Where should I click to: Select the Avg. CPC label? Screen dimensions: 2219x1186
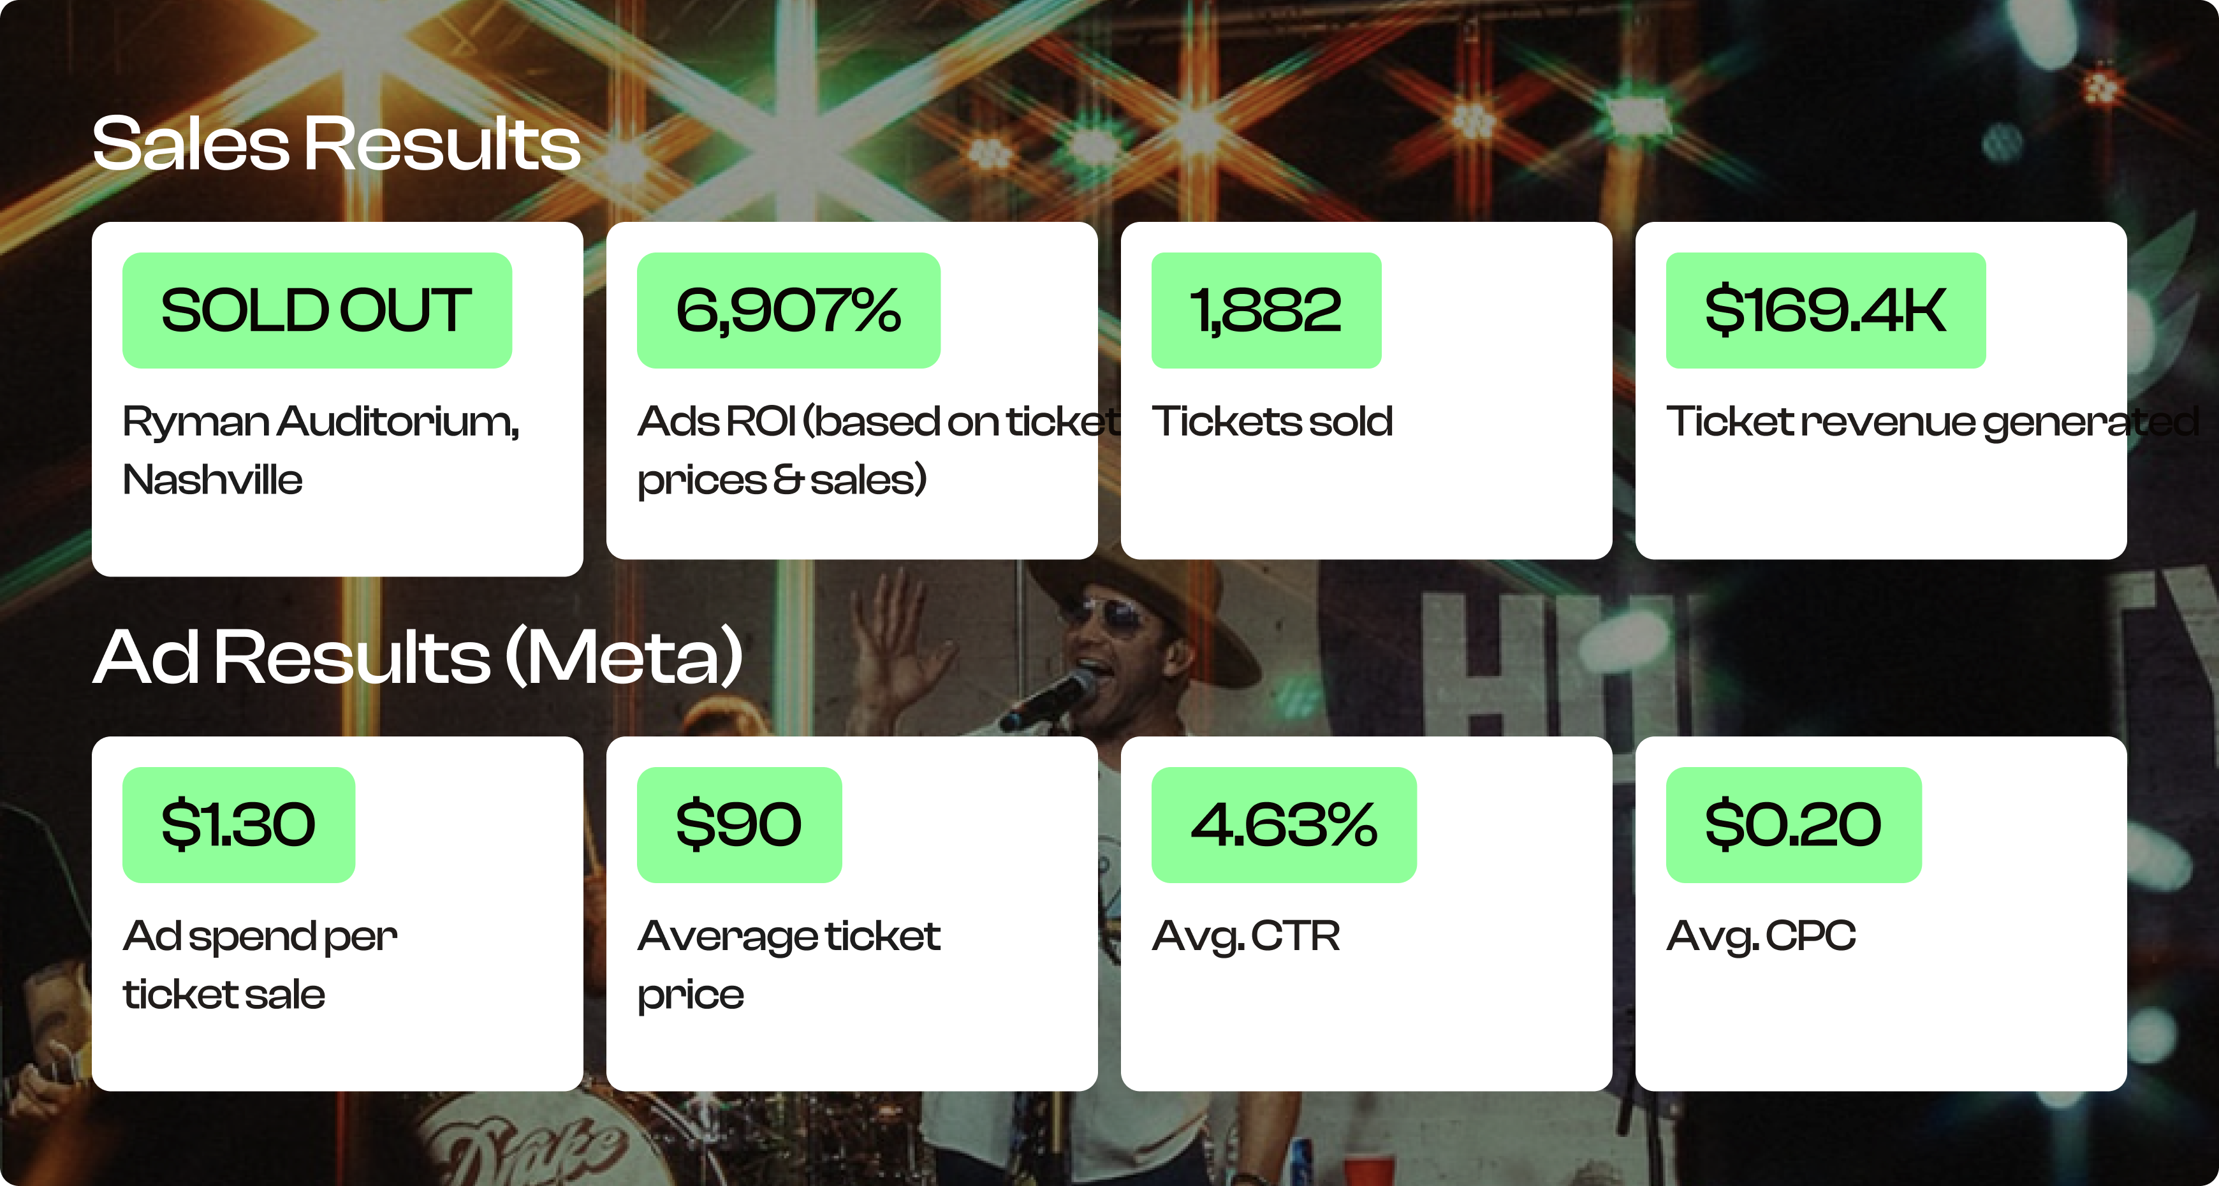coord(1761,937)
